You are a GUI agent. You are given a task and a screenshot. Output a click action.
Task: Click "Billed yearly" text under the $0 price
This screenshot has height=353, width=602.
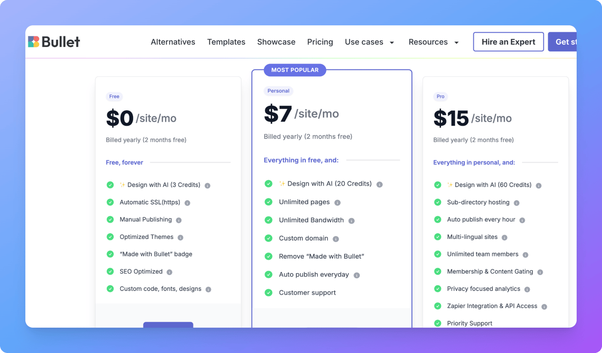point(146,140)
